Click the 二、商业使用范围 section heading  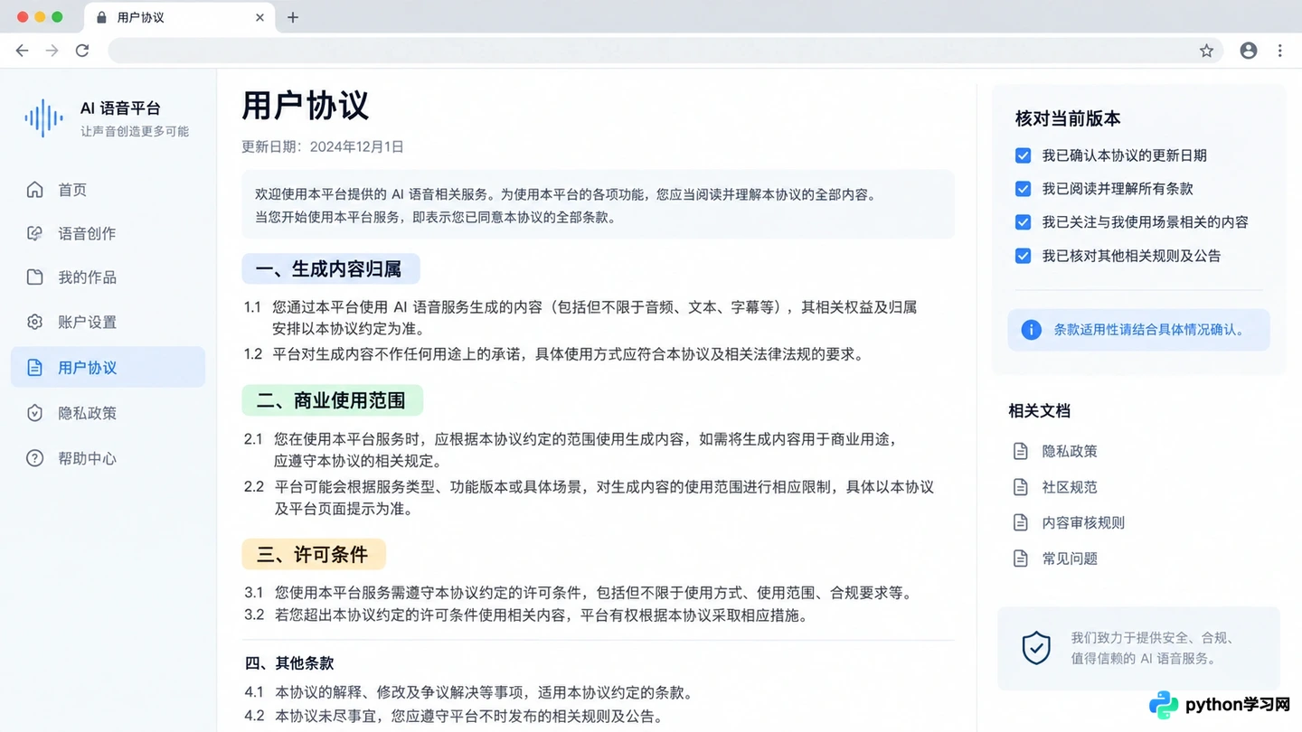pos(332,400)
